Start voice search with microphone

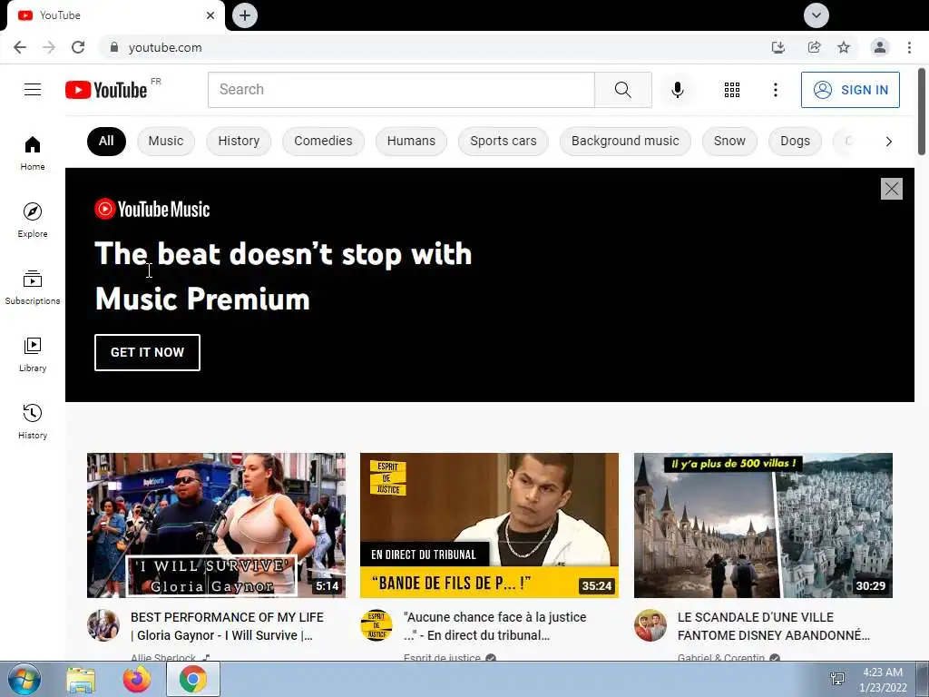click(677, 90)
